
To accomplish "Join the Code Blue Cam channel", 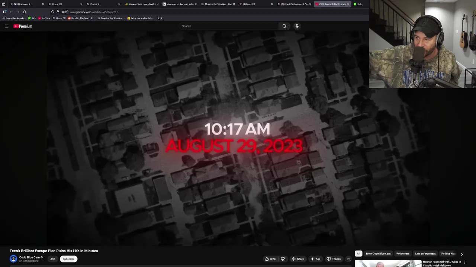I will (x=53, y=259).
